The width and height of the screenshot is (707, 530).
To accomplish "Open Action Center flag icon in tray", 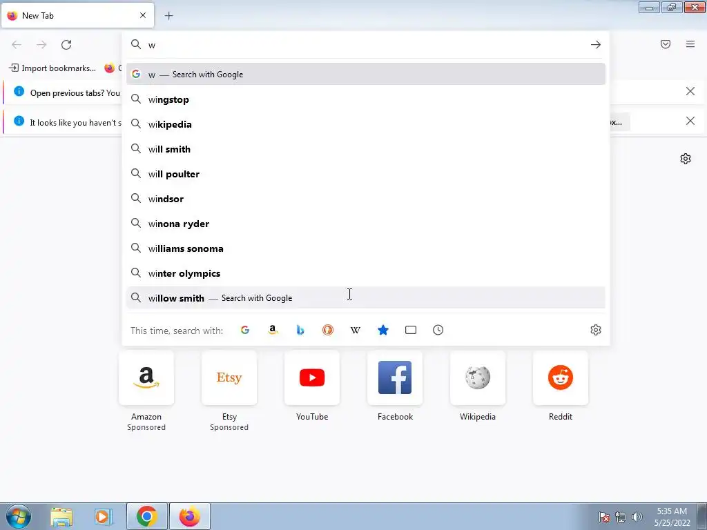I will click(603, 517).
